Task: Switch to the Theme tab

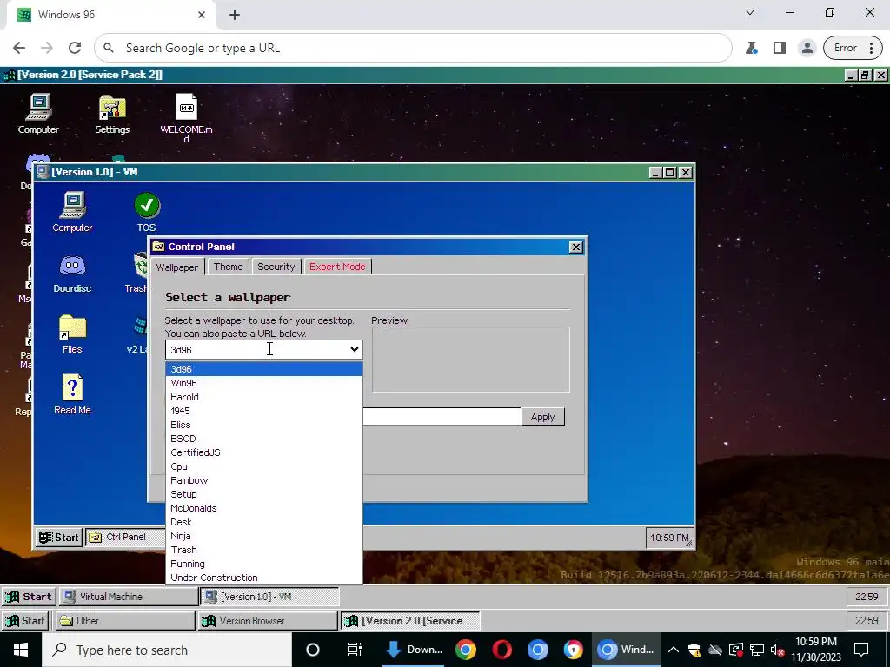Action: (229, 267)
